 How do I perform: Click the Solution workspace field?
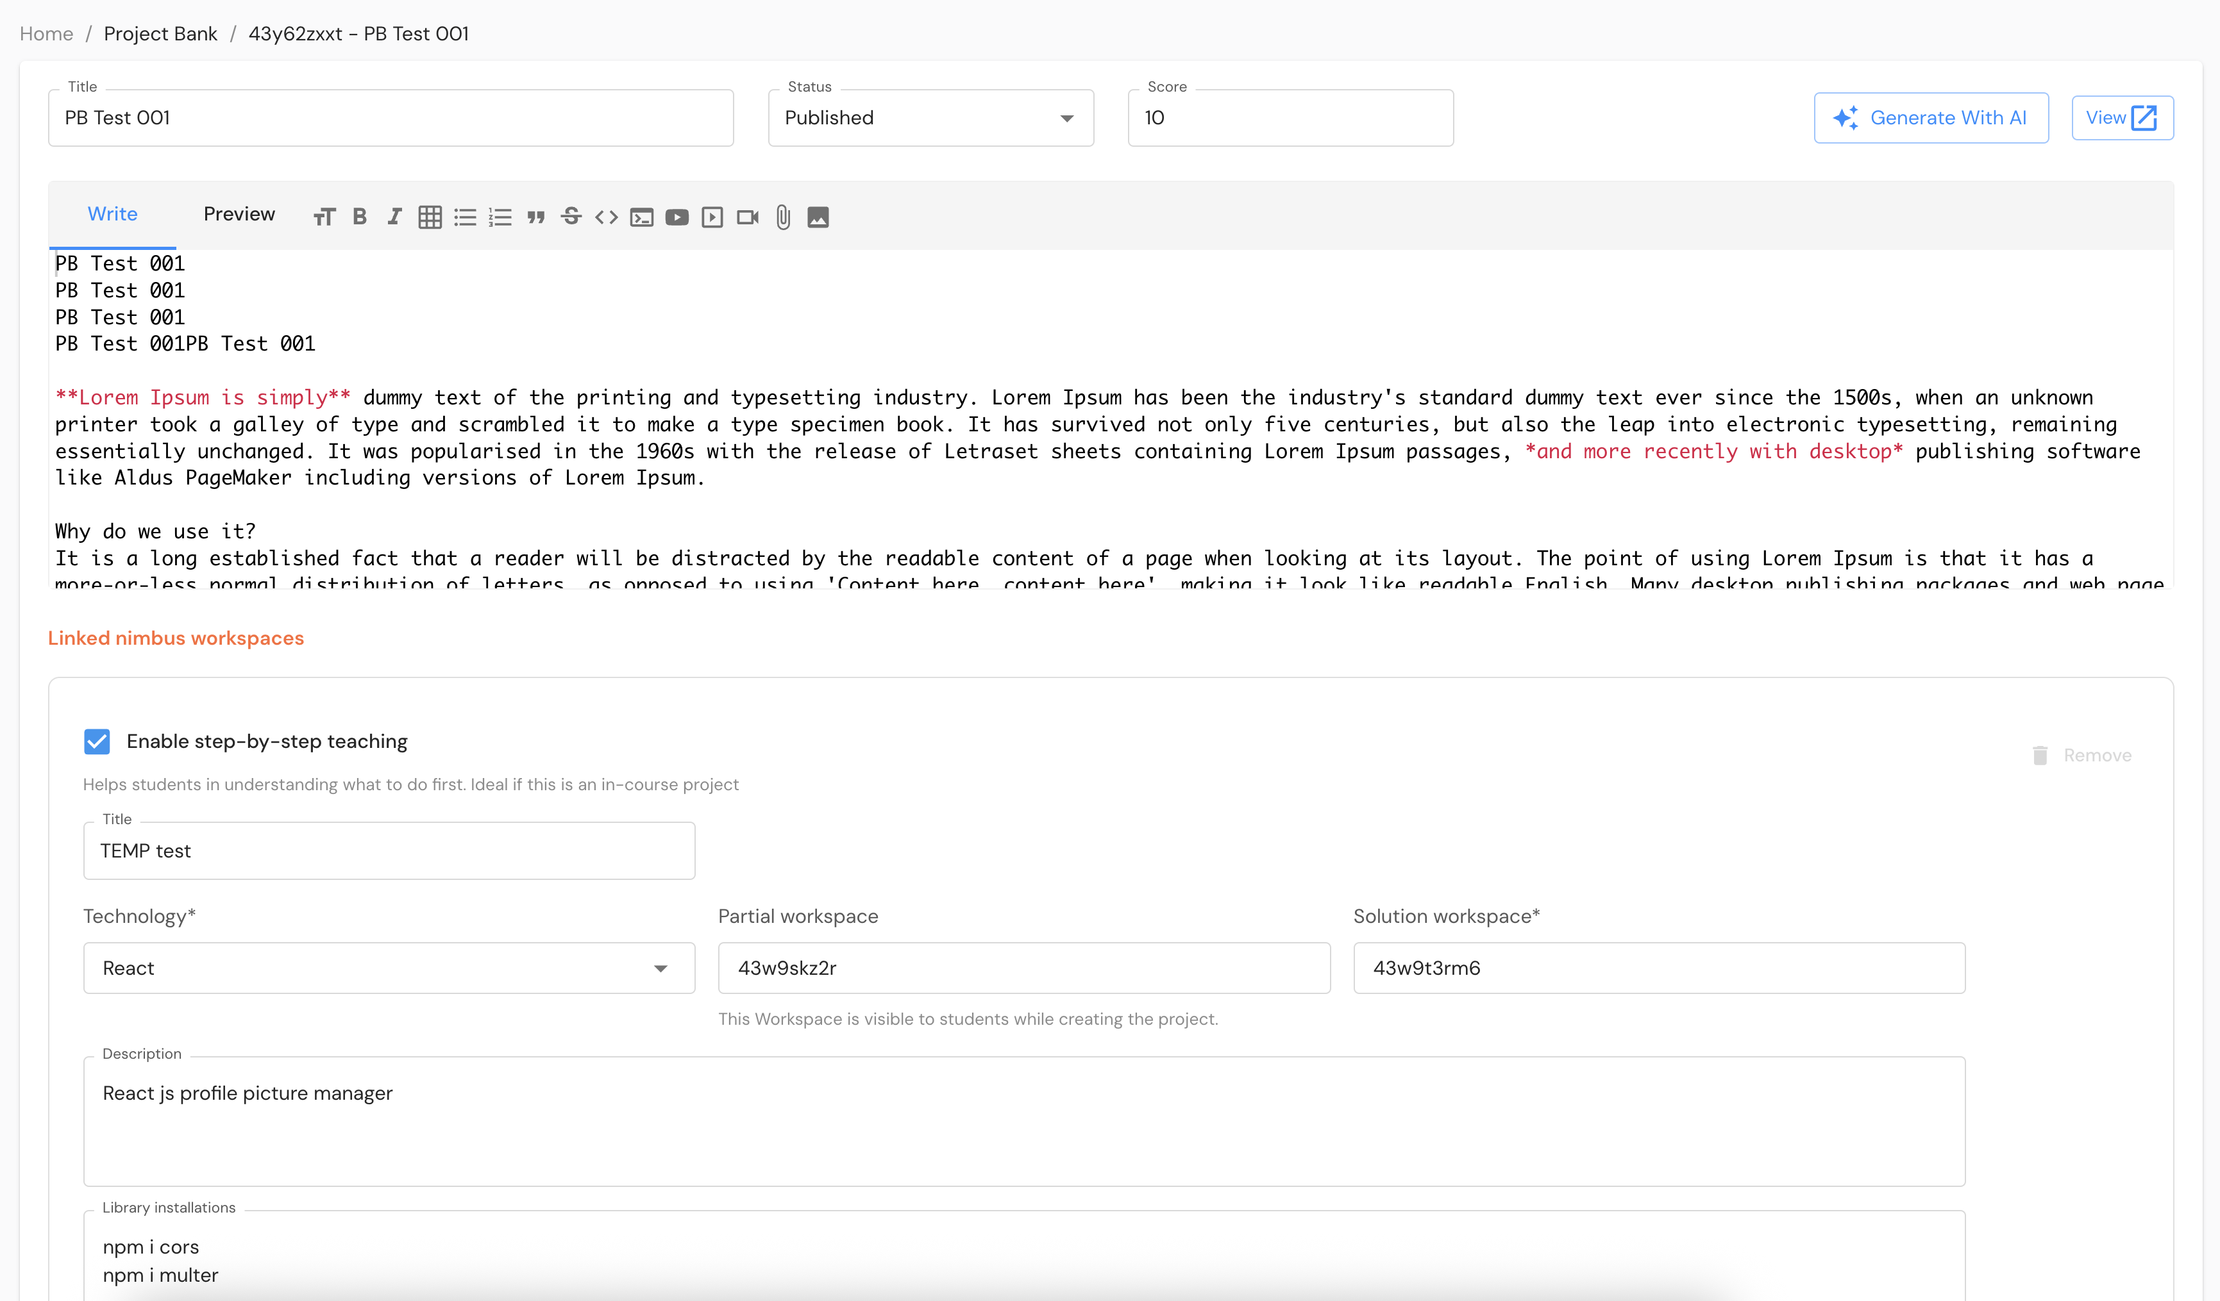1660,968
